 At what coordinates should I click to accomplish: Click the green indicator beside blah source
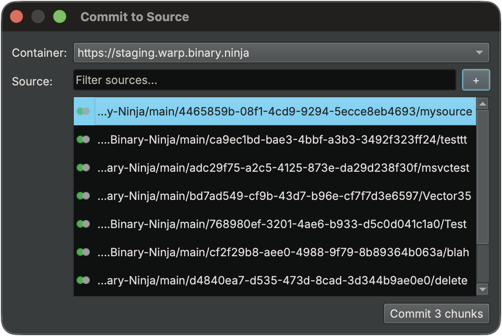83,252
